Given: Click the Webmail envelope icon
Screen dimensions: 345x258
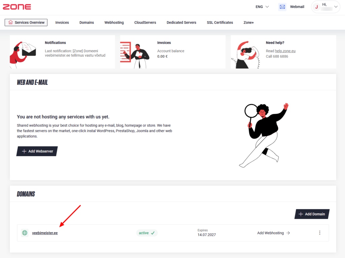Looking at the screenshot, I should point(282,7).
